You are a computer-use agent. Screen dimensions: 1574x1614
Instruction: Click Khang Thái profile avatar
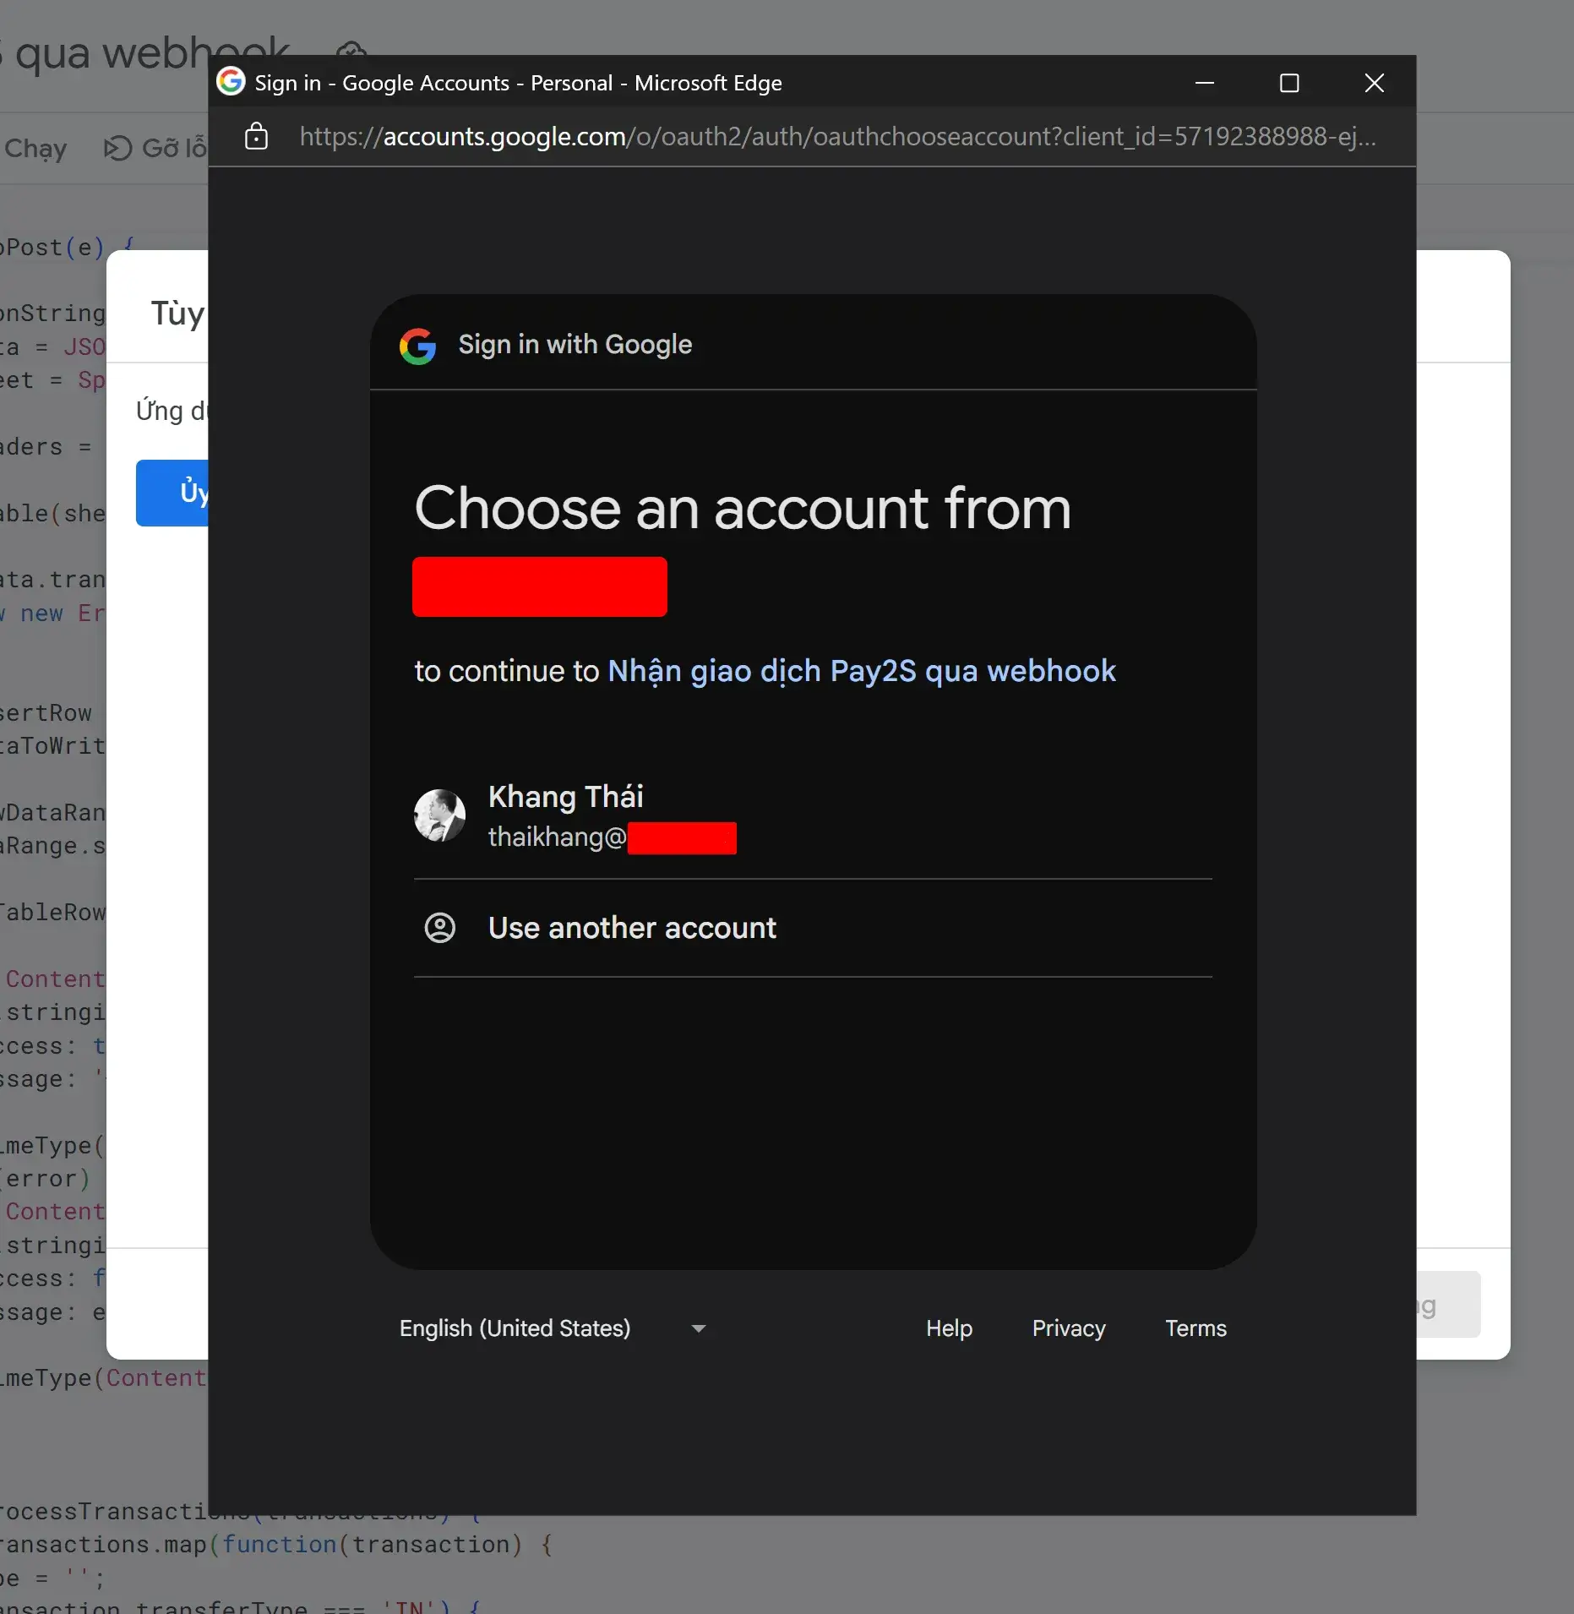439,815
